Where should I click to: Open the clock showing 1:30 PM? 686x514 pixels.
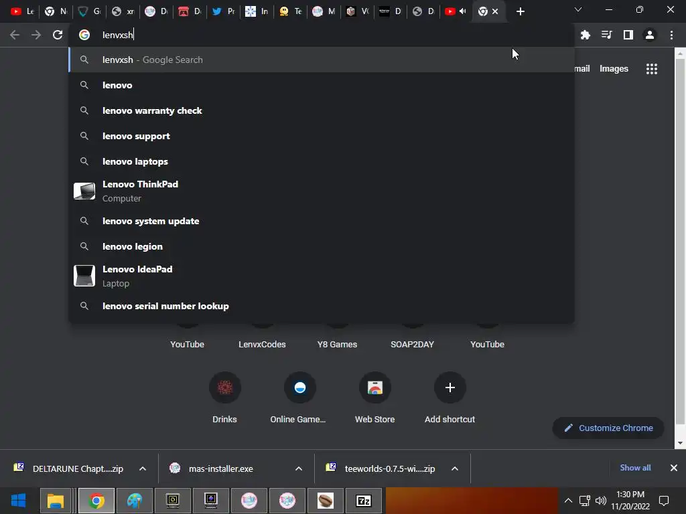(x=630, y=501)
